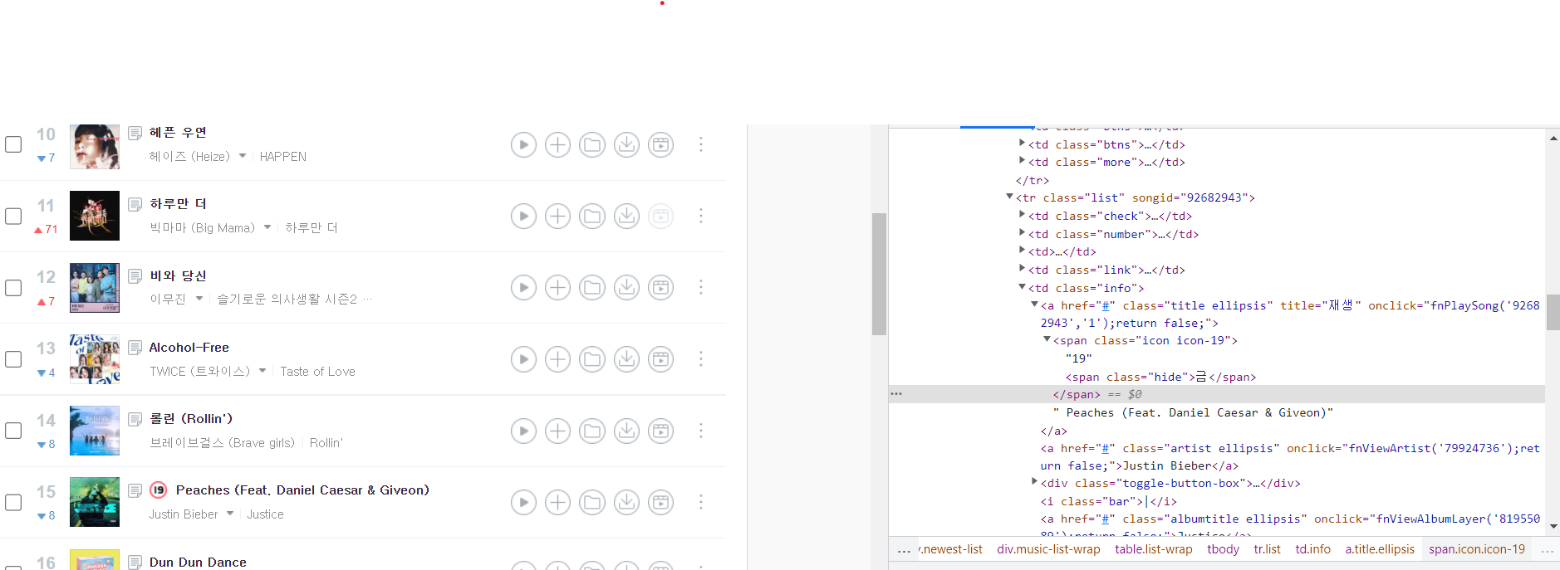
Task: Add 하루만 더 to the playlist
Action: point(557,217)
